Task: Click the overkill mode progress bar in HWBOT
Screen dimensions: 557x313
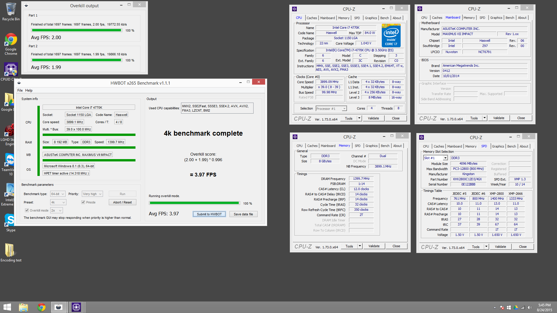Action: tap(194, 203)
